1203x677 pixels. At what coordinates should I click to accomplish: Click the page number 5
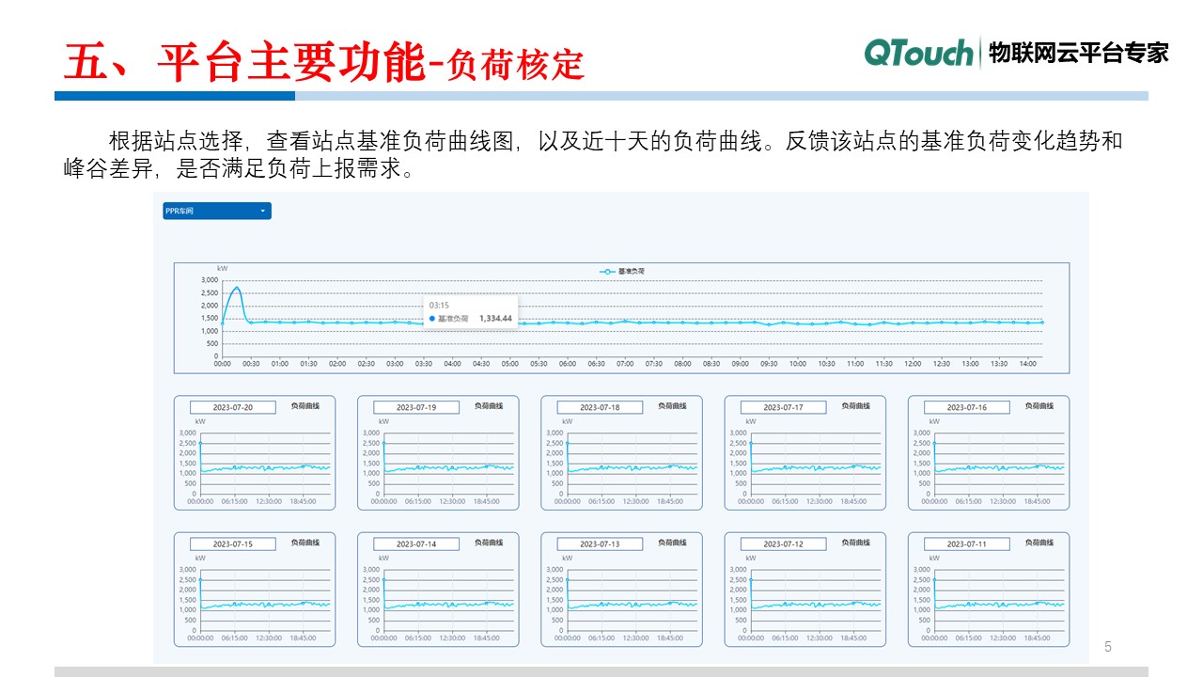click(x=1107, y=644)
